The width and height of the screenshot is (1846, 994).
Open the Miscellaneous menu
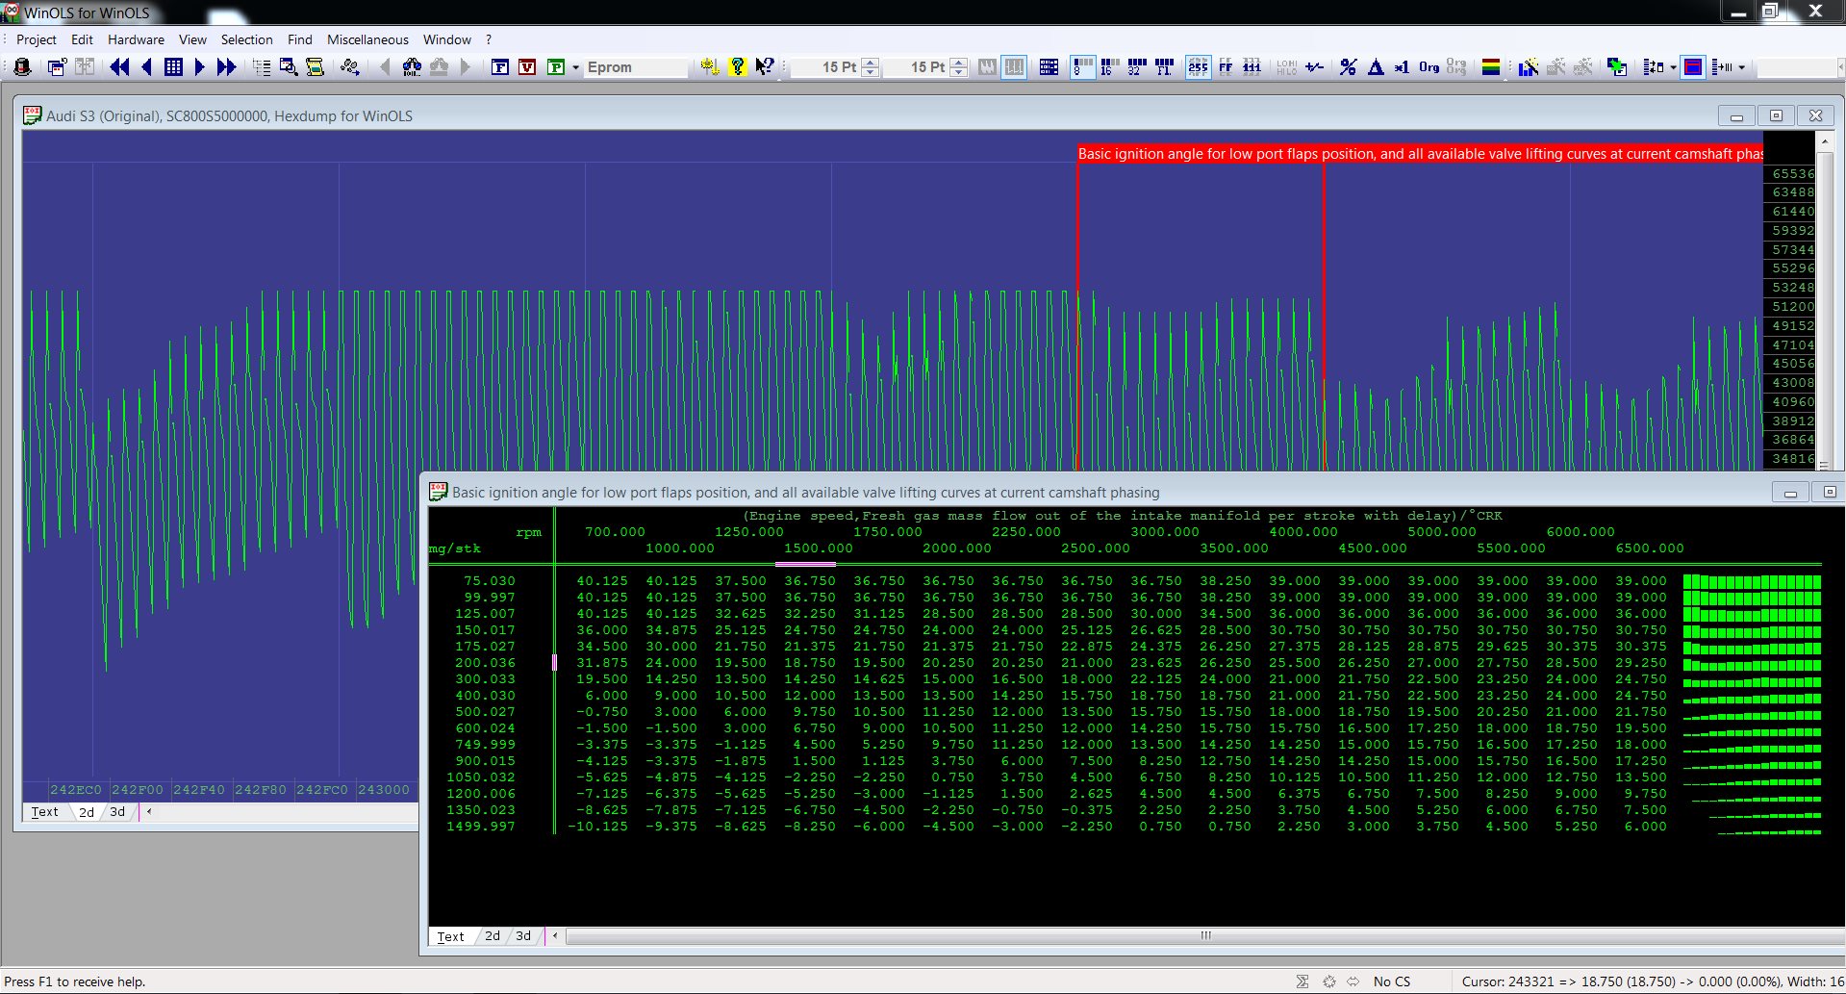(x=367, y=39)
